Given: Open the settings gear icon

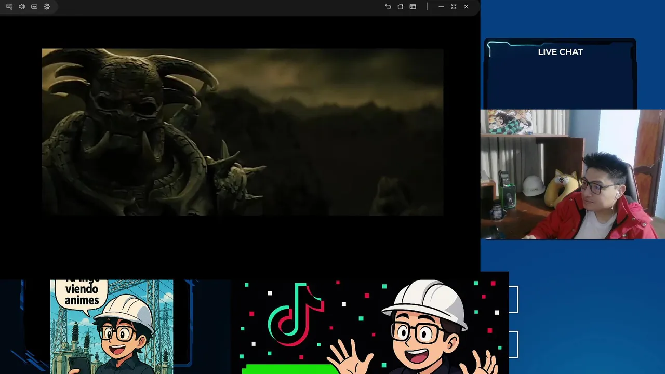Looking at the screenshot, I should tap(47, 7).
